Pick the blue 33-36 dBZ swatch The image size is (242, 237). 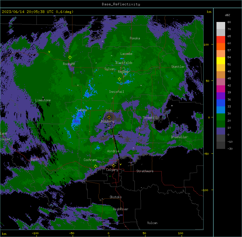pos(221,103)
